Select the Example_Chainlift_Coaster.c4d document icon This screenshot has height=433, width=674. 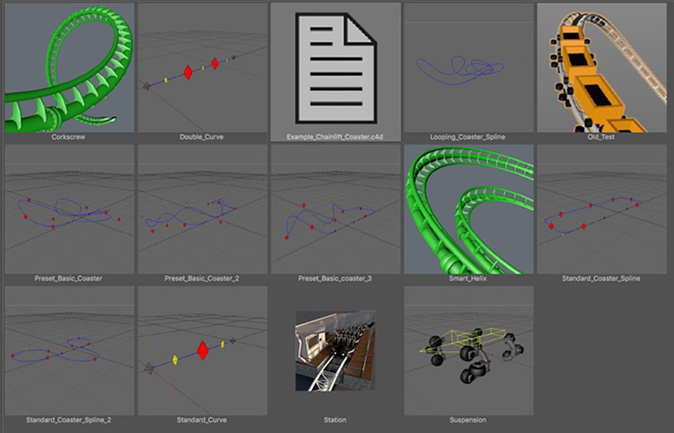335,68
